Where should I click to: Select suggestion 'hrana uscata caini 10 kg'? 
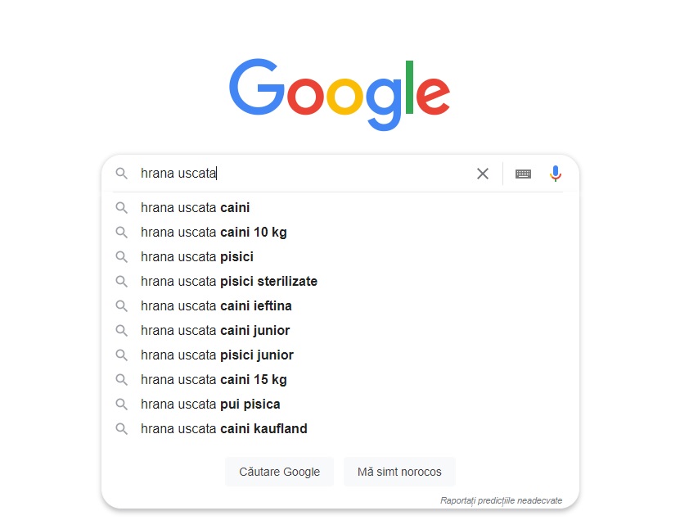coord(214,233)
